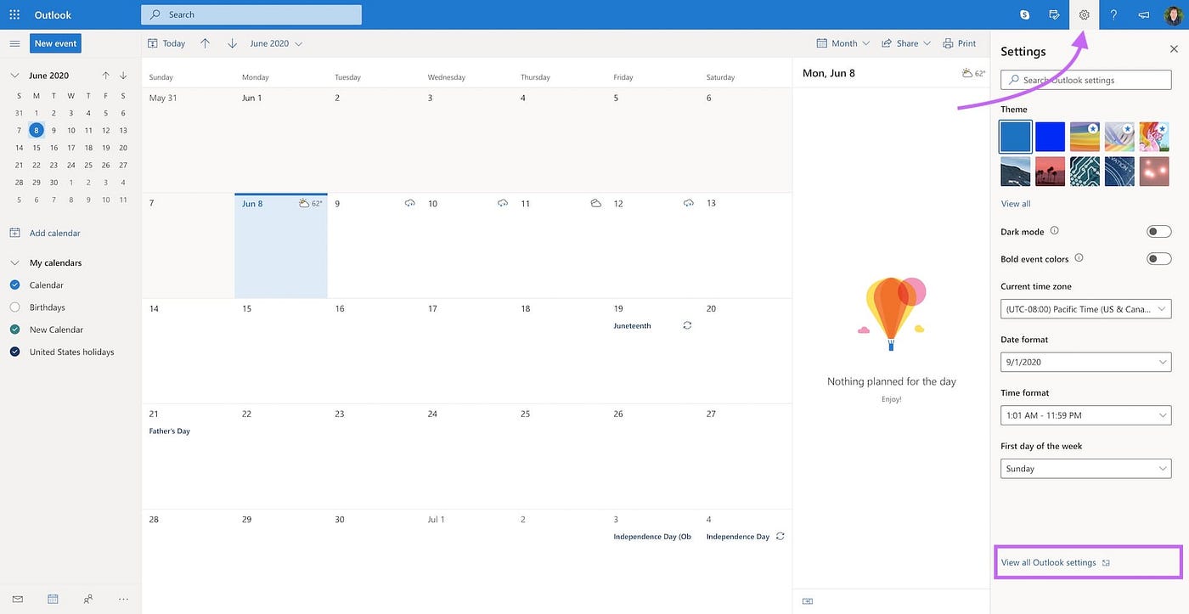Image resolution: width=1189 pixels, height=614 pixels.
Task: Select the circuit board theme thumbnail
Action: click(1085, 171)
